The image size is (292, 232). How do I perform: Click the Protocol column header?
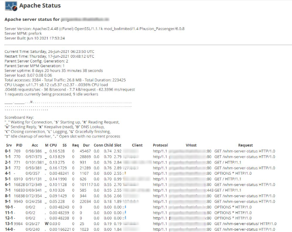tap(160, 145)
